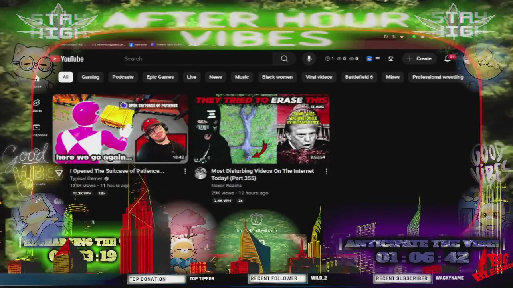Click Nexor Reacts channel avatar
The height and width of the screenshot is (288, 513).
coord(200,173)
